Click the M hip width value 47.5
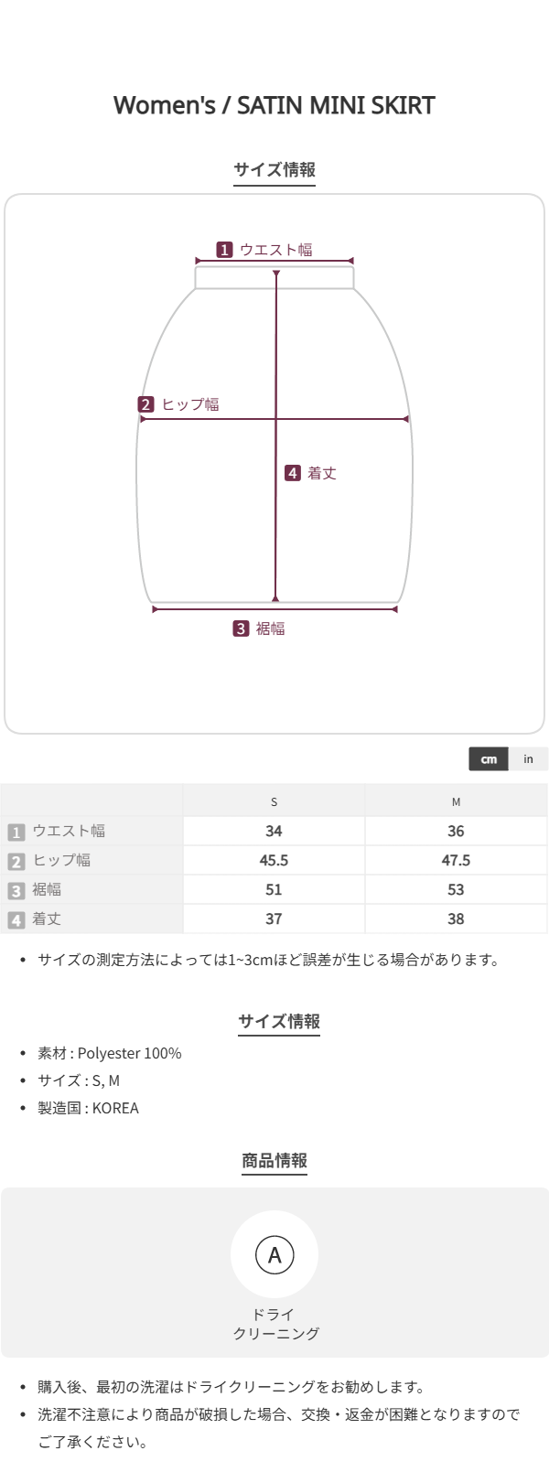Image resolution: width=549 pixels, height=1472 pixels. (x=456, y=860)
